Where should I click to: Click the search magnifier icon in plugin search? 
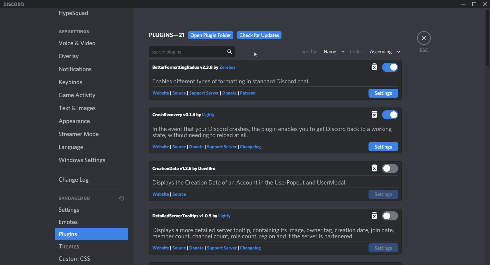click(229, 52)
